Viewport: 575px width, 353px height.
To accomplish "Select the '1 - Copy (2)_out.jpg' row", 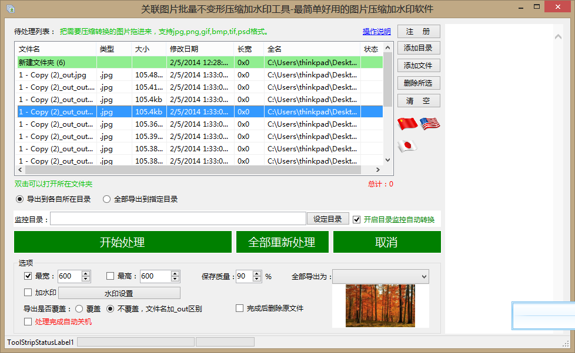I will click(200, 75).
